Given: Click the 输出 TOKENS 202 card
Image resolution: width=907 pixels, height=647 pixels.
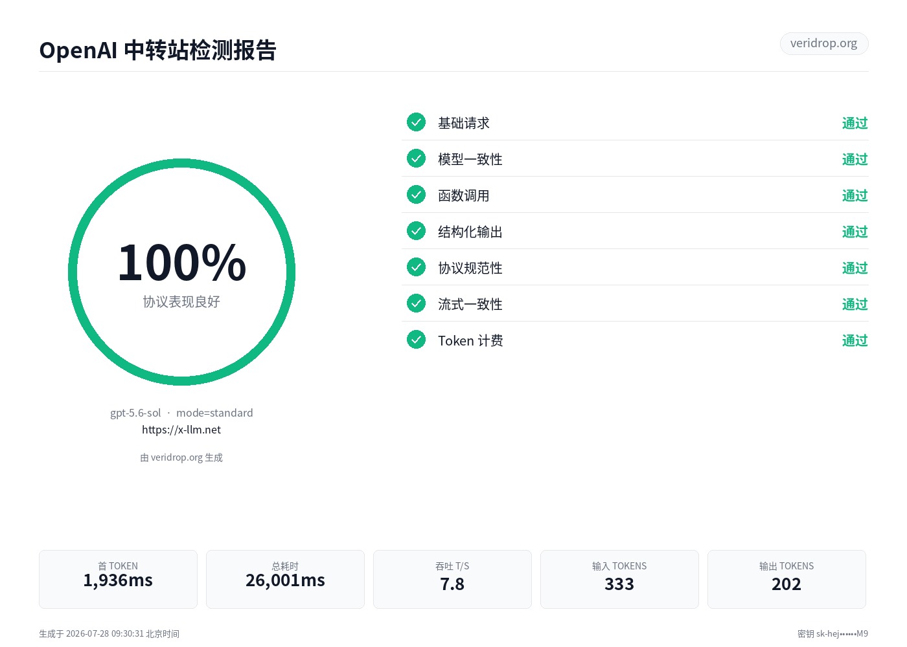Looking at the screenshot, I should [x=786, y=579].
